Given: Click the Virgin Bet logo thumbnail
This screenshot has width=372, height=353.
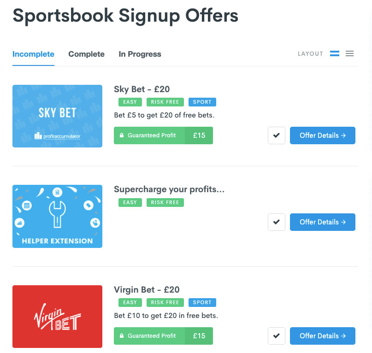Looking at the screenshot, I should (58, 317).
